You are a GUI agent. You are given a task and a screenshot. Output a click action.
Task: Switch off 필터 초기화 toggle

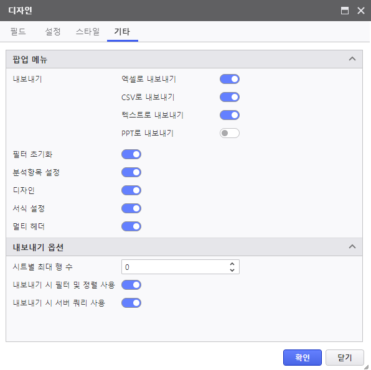[x=131, y=154]
